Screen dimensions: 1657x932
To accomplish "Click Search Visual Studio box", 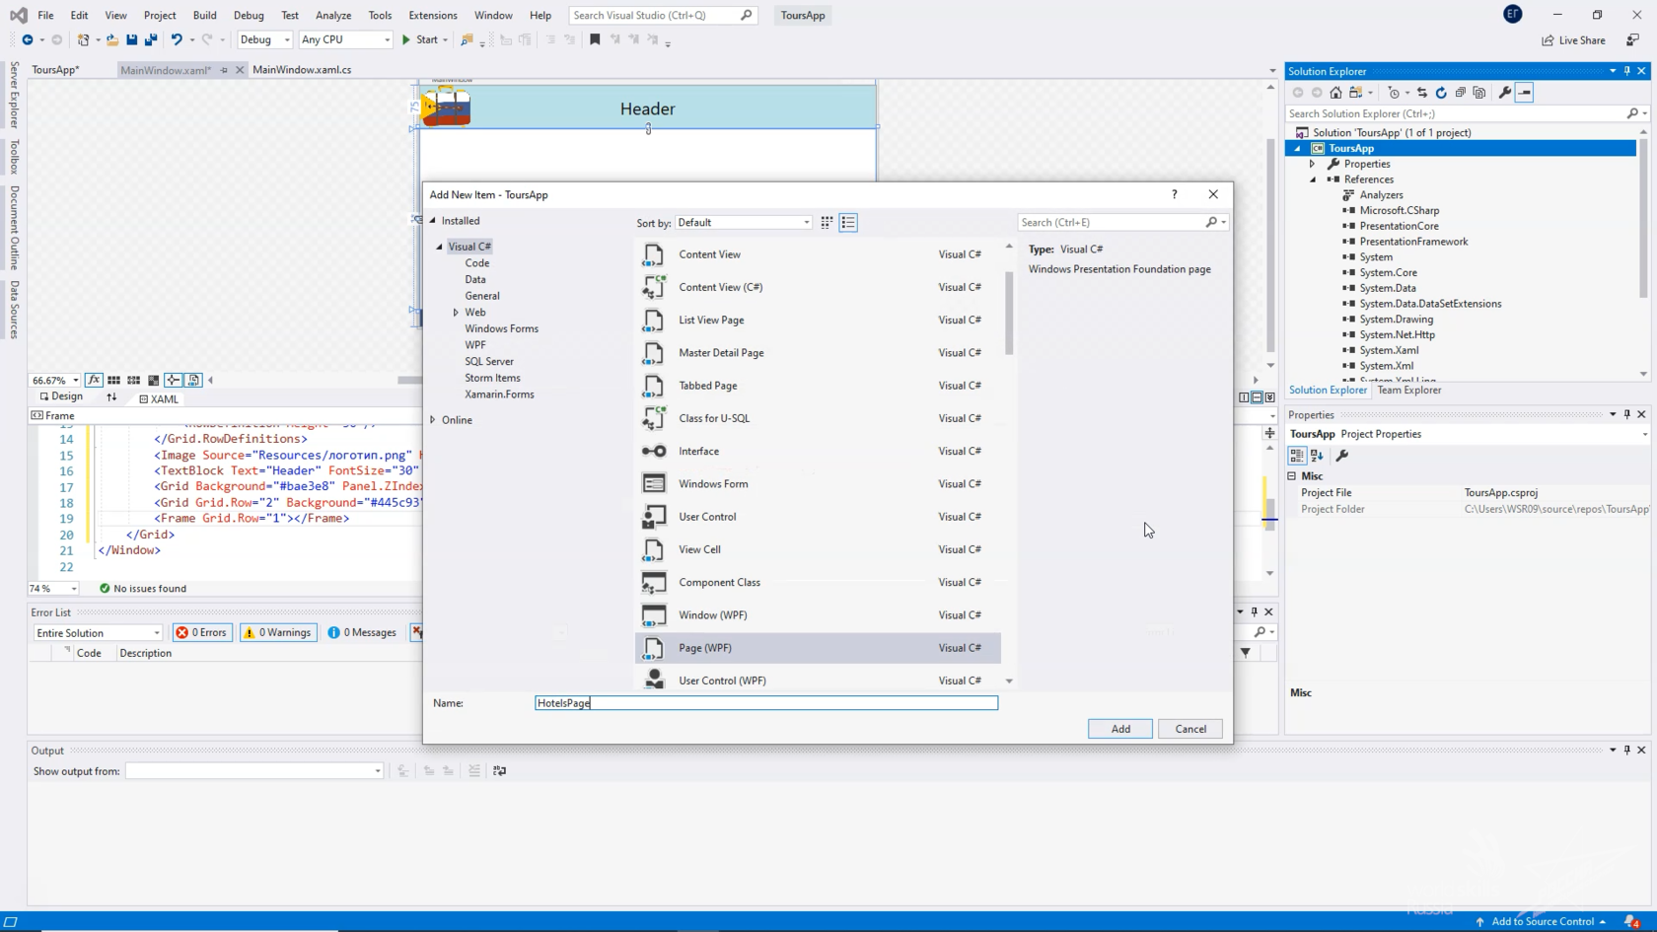I will pyautogui.click(x=663, y=15).
